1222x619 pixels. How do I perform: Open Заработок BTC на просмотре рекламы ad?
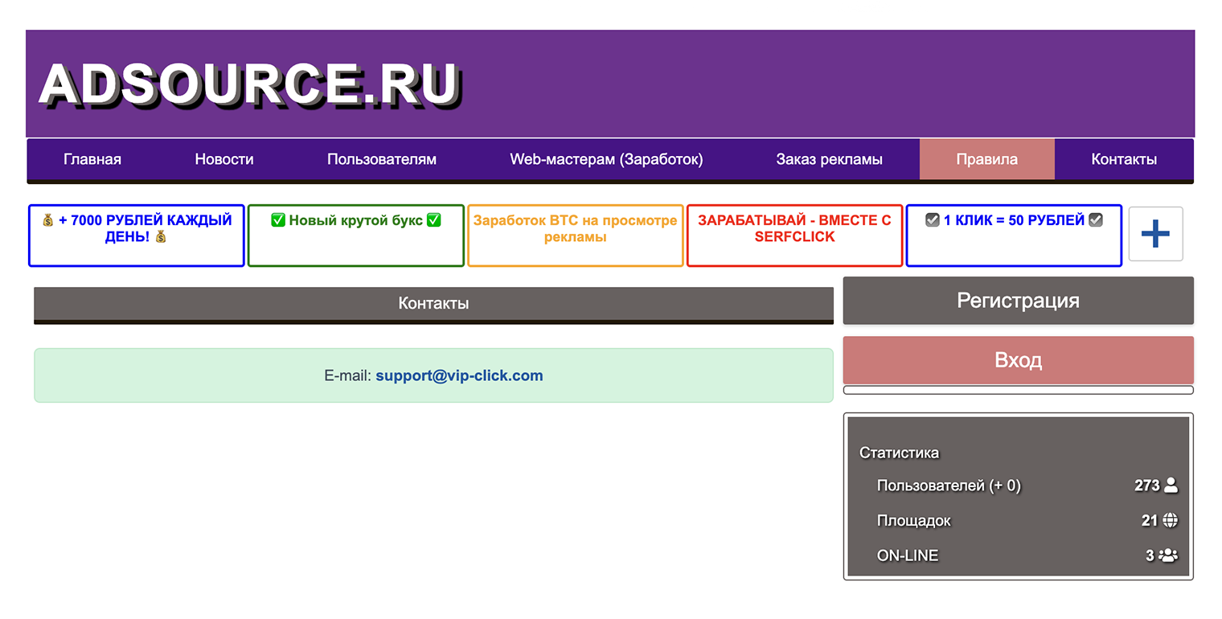576,235
